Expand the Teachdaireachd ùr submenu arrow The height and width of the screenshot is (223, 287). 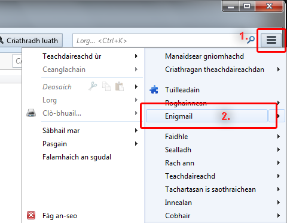click(x=136, y=56)
